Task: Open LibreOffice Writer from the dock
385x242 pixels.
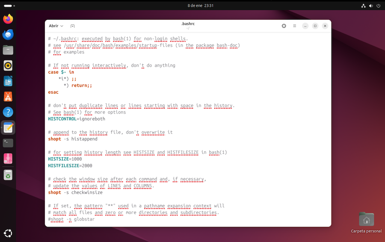Action: coord(8,81)
